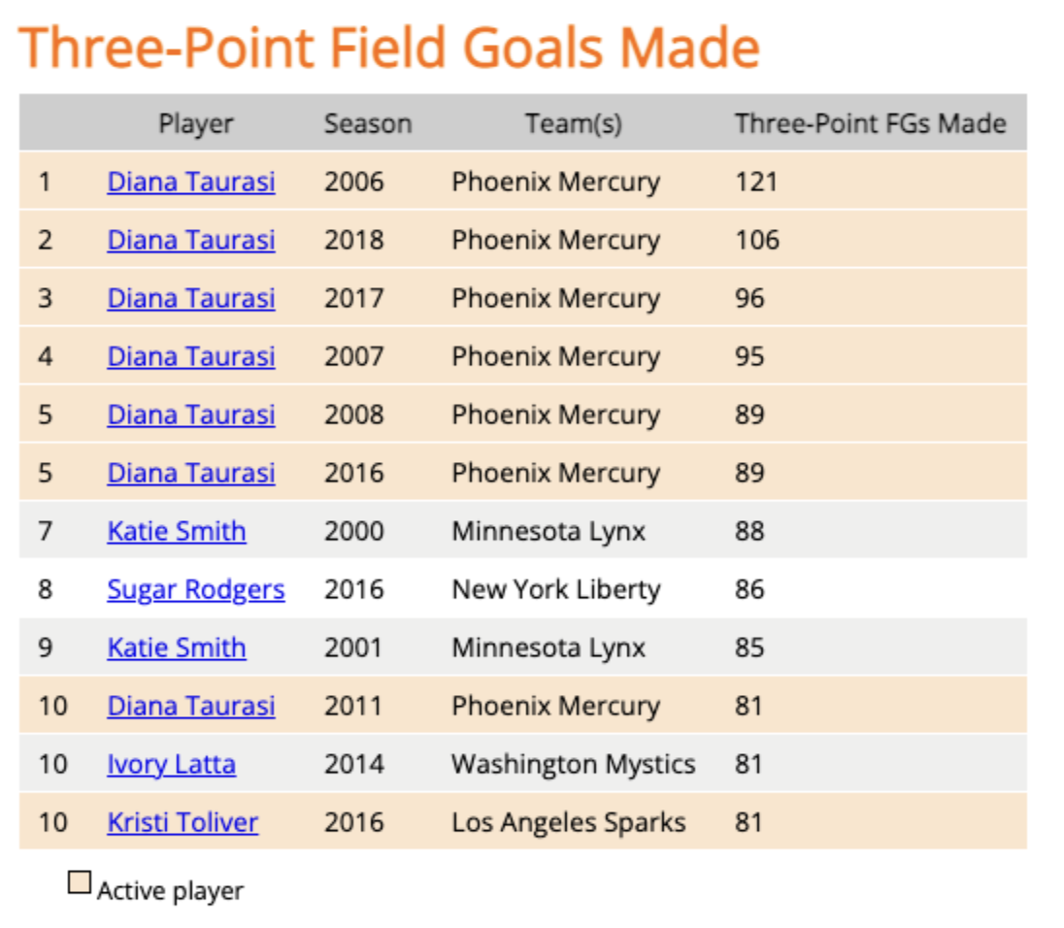The image size is (1064, 928).
Task: Open Katie Smith link for 2001 season
Action: tap(176, 647)
